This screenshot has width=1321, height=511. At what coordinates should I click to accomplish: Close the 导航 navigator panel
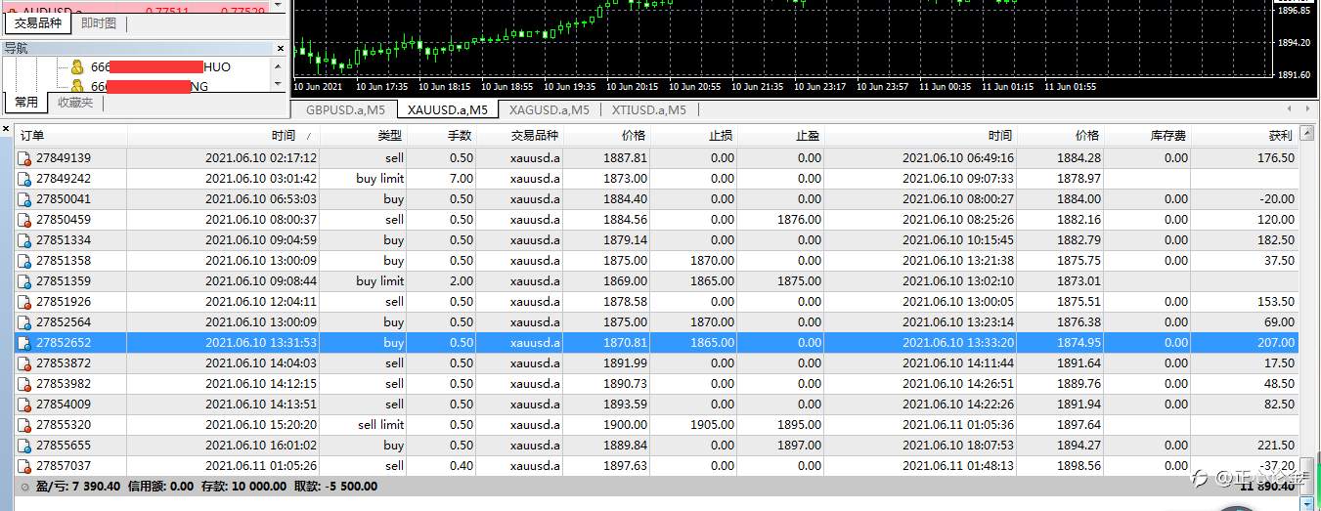pyautogui.click(x=280, y=48)
